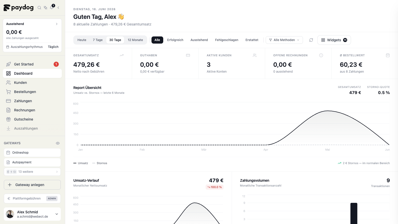The width and height of the screenshot is (398, 224).
Task: Switch time range to 12 Monate
Action: coord(135,40)
